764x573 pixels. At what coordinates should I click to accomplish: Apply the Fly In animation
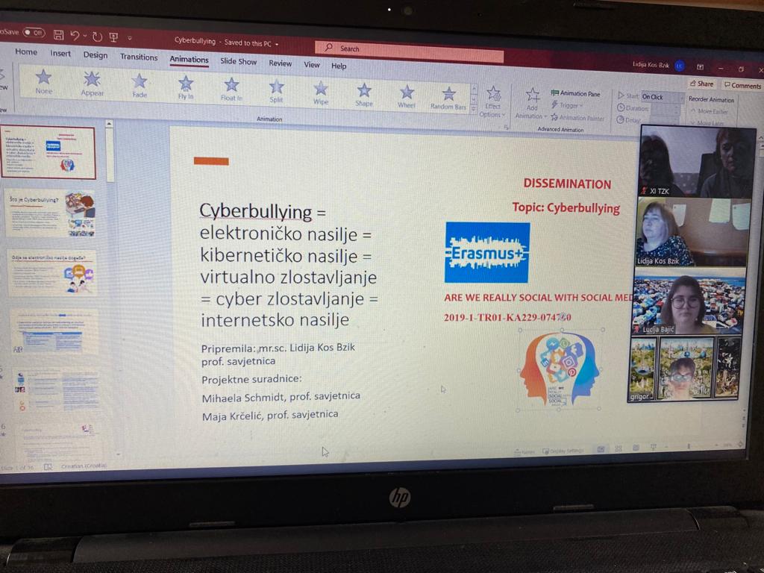point(186,88)
